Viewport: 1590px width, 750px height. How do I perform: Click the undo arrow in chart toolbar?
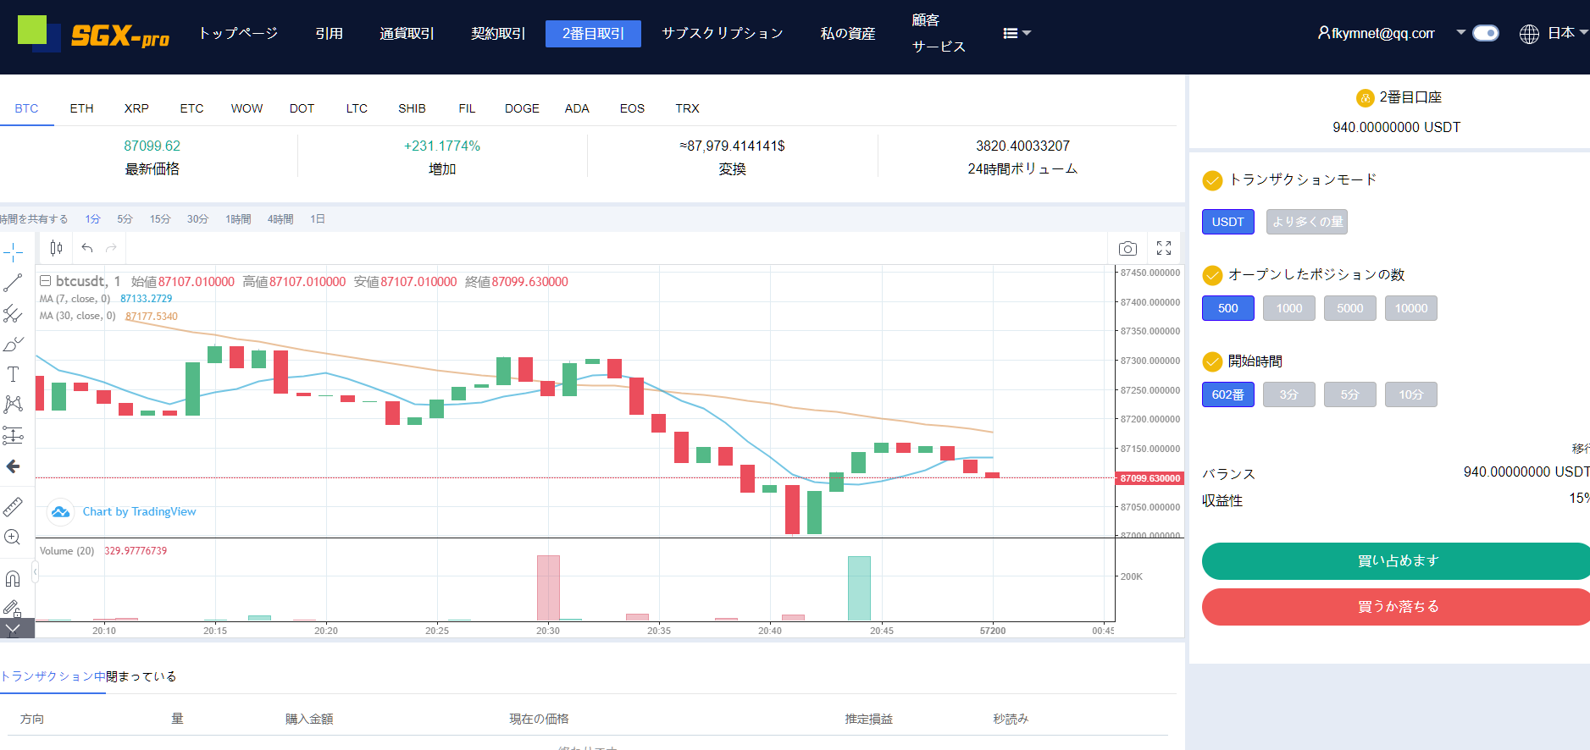87,248
